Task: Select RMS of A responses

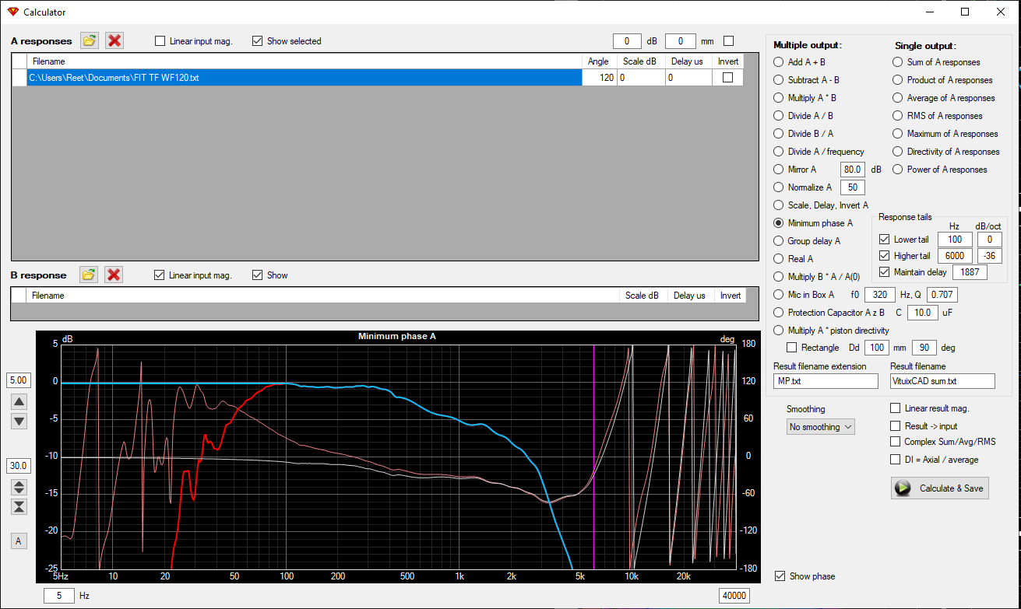Action: coord(897,116)
